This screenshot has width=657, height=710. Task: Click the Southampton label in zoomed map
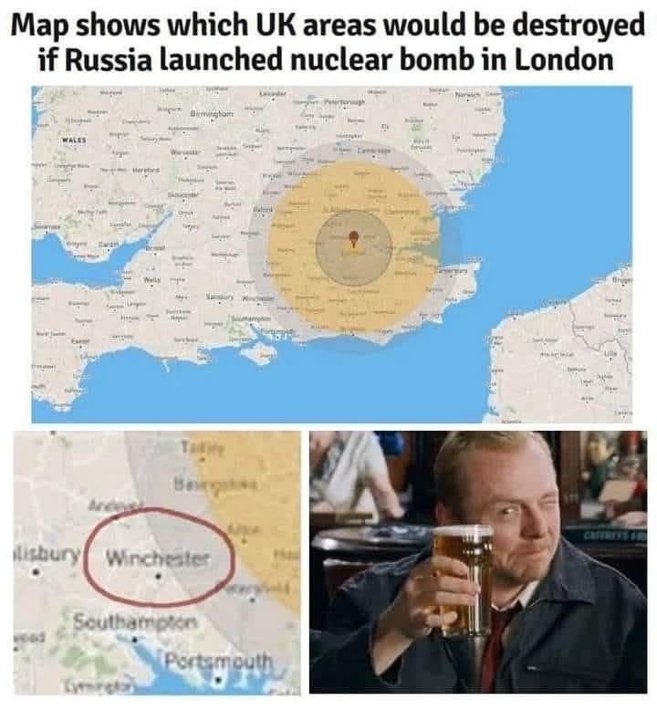coord(135,622)
